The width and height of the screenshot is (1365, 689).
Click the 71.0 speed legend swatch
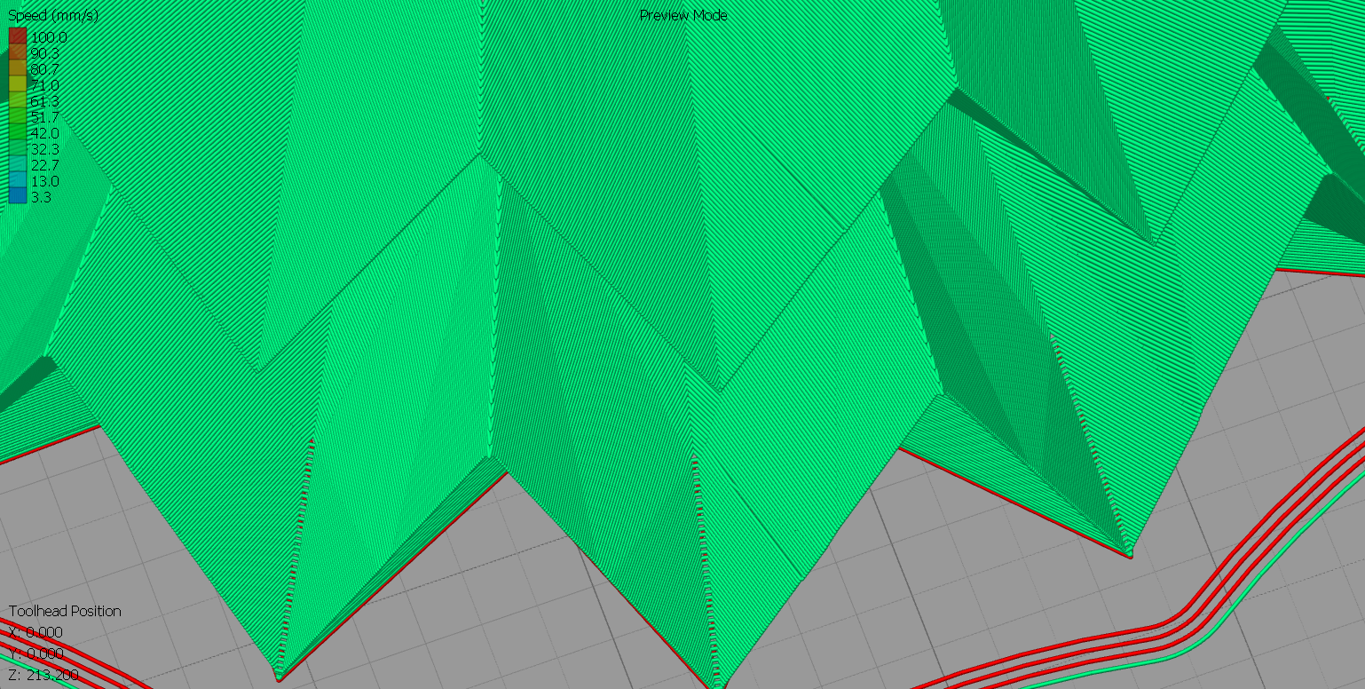(18, 84)
